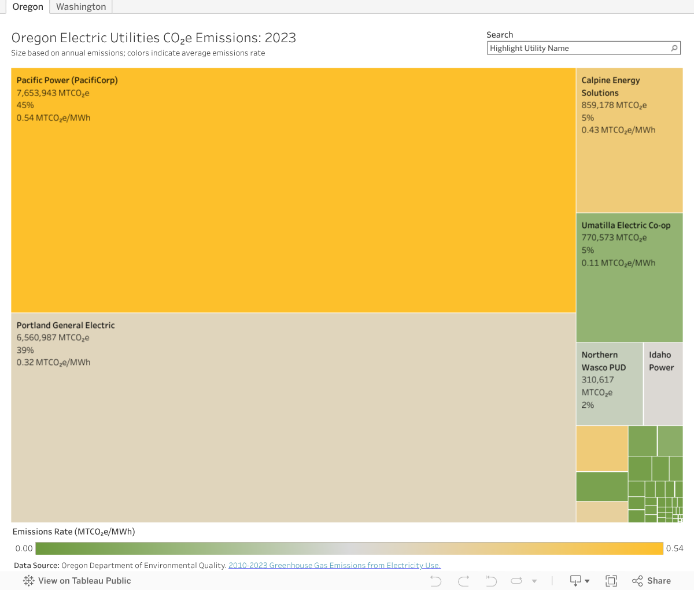Click the Revert icon in the Tableau toolbar
The image size is (694, 590).
click(491, 581)
